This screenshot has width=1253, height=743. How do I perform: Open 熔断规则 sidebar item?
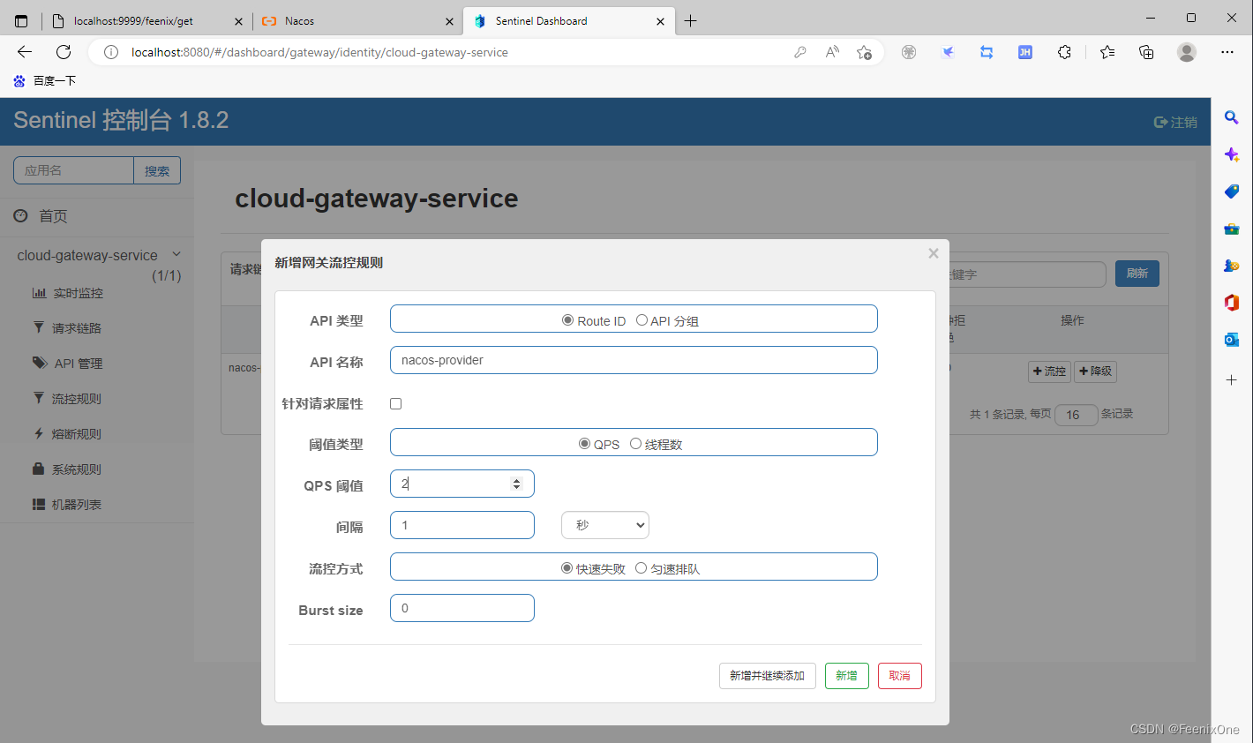(x=67, y=434)
